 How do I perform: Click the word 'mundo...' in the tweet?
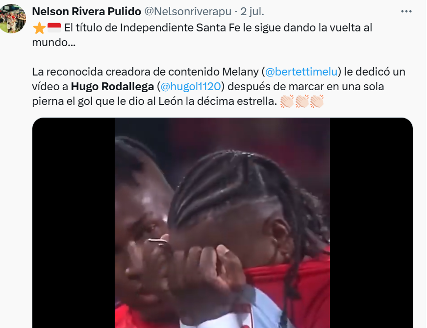54,43
